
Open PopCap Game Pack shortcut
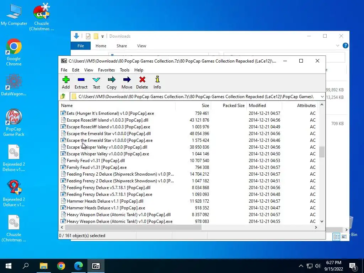14,123
